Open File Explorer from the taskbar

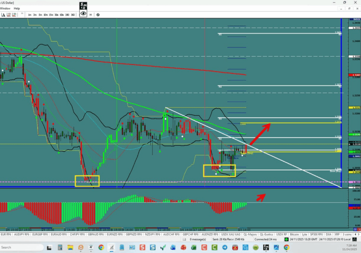click(70, 248)
